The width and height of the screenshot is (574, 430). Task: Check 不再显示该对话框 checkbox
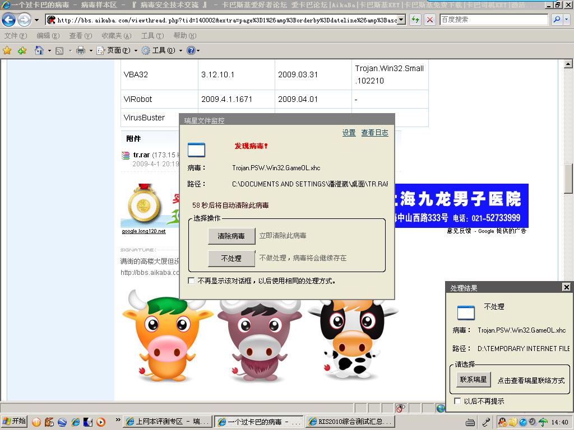(191, 281)
